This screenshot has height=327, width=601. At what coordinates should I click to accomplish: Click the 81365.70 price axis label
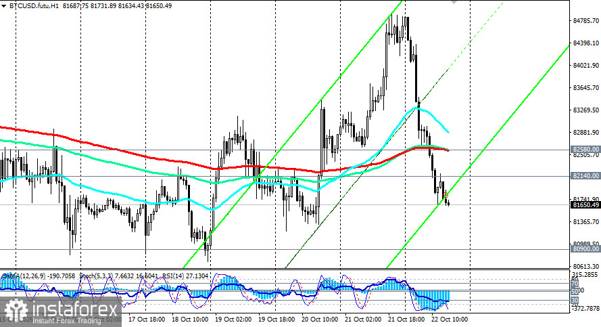pos(585,222)
